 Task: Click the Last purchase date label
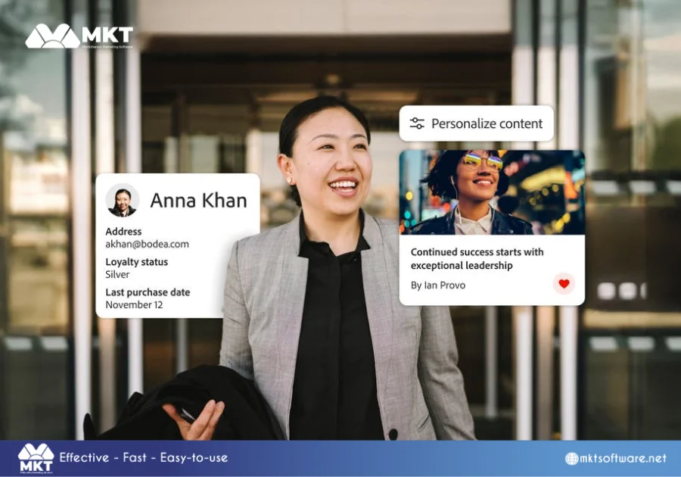(x=148, y=292)
